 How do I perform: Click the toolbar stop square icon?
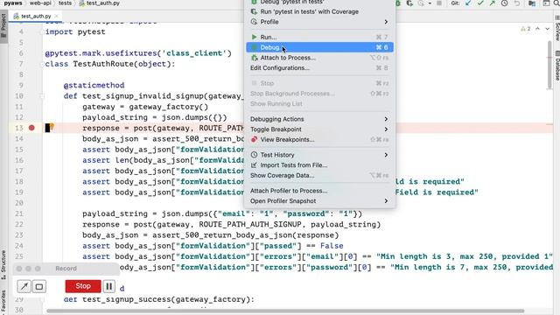[x=439, y=3]
